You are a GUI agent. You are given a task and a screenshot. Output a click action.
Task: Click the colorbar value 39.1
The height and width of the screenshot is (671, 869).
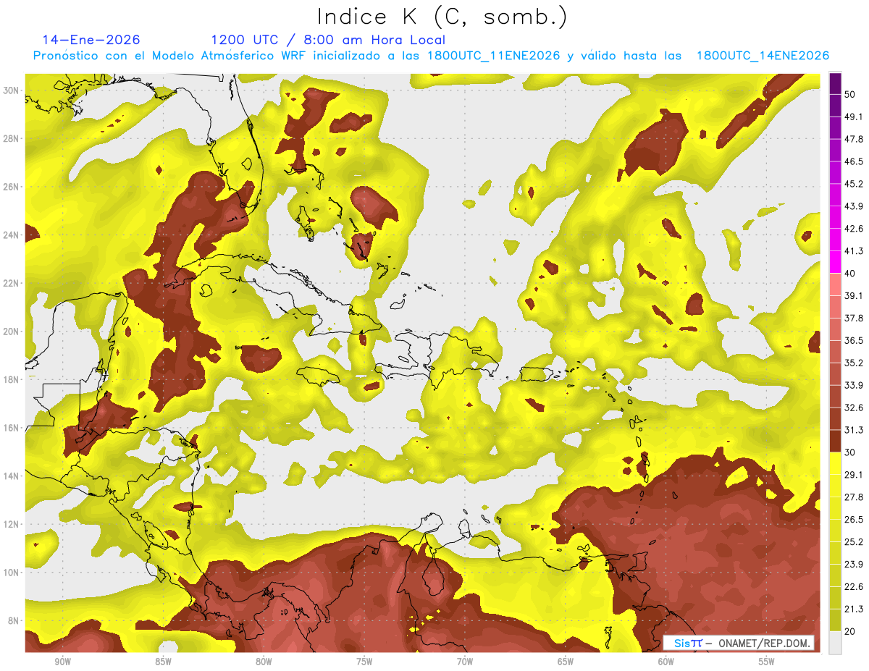pos(854,295)
